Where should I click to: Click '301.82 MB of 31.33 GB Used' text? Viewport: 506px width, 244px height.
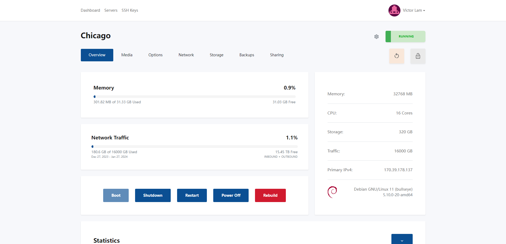[117, 102]
